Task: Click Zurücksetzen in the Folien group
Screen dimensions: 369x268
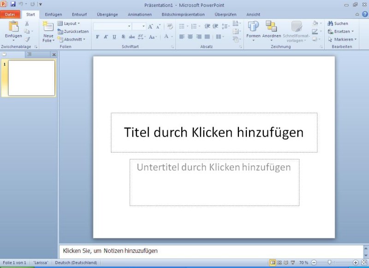Action: 73,31
